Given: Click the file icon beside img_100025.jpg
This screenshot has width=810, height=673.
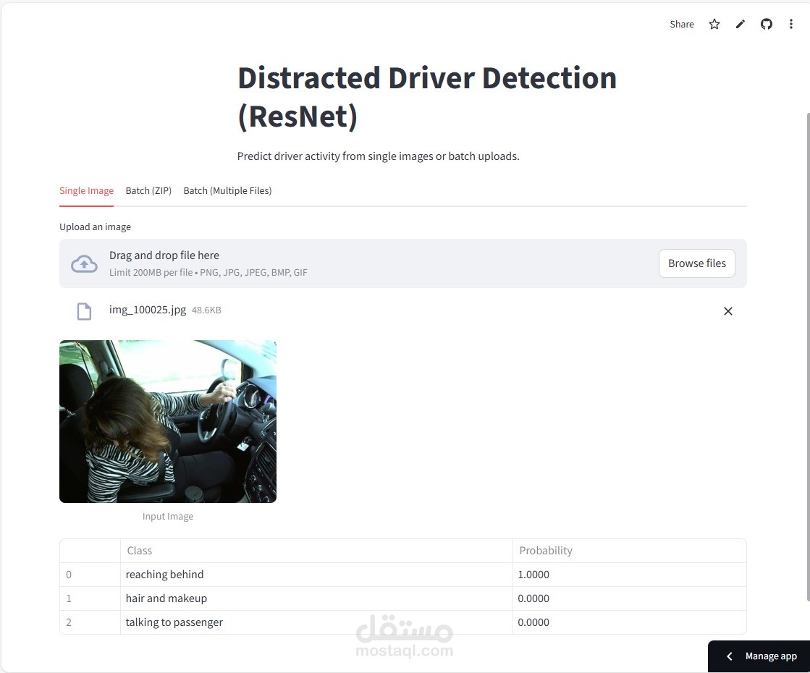Looking at the screenshot, I should (84, 311).
